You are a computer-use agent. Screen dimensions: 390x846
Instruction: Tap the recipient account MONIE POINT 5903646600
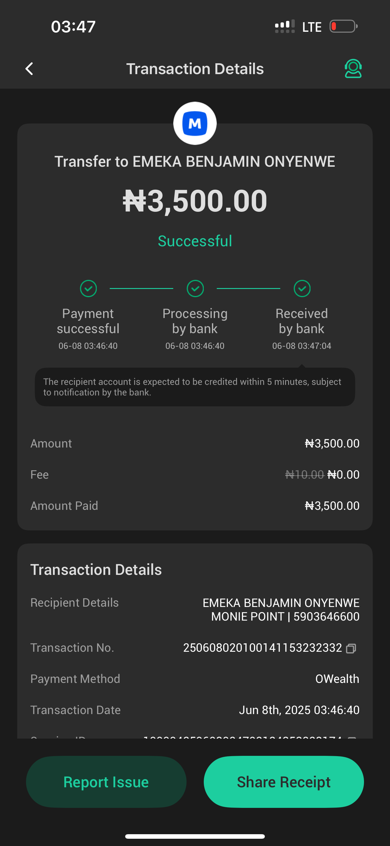[285, 616]
